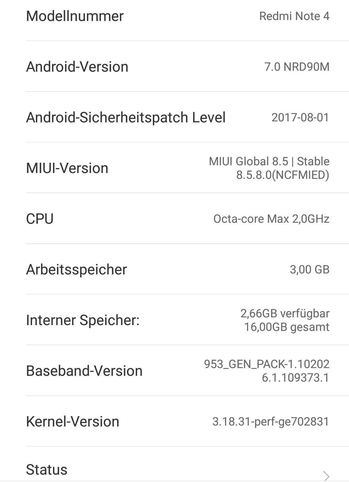Screen dimensions: 349x482
Task: Tap the 2017-08-01 patch date
Action: [300, 118]
